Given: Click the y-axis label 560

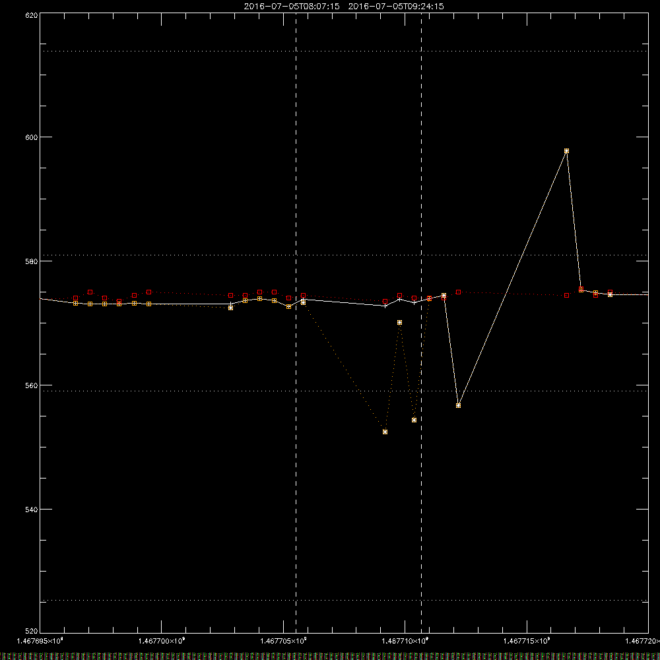Looking at the screenshot, I should (32, 385).
